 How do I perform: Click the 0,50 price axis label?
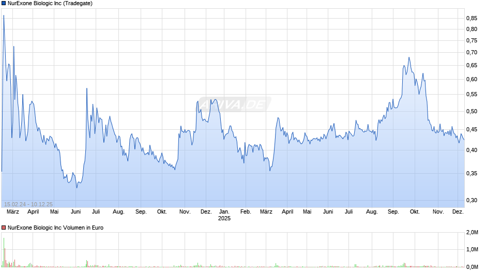click(x=472, y=111)
